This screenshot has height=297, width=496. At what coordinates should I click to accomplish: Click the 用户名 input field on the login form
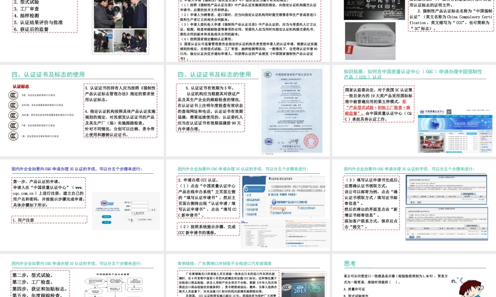click(140, 202)
